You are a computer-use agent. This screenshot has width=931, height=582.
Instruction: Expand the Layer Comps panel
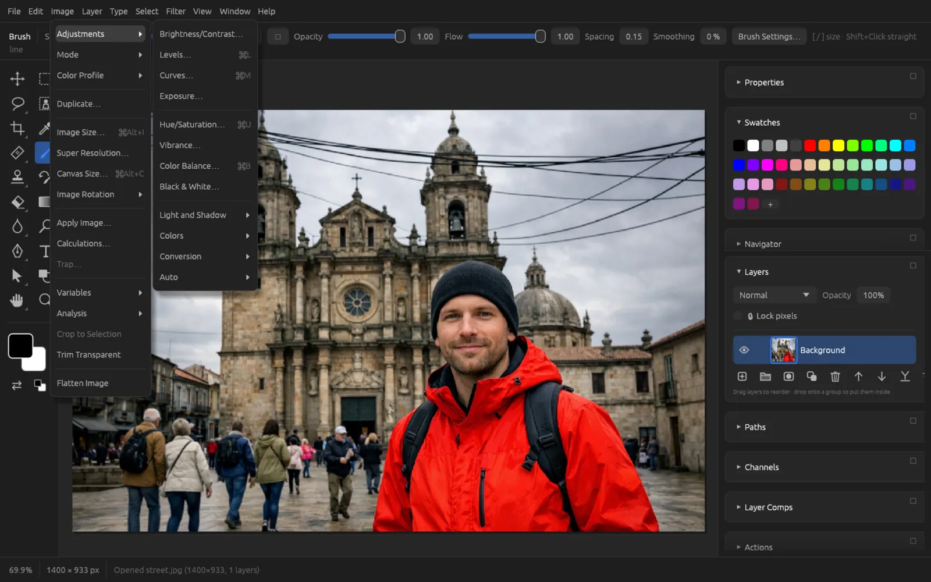pyautogui.click(x=738, y=508)
